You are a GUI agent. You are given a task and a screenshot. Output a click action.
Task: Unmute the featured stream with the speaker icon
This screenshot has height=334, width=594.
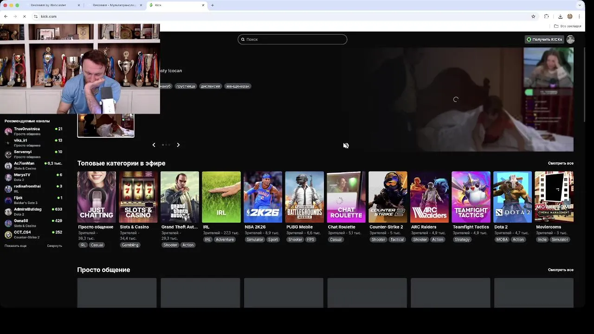[x=346, y=146]
